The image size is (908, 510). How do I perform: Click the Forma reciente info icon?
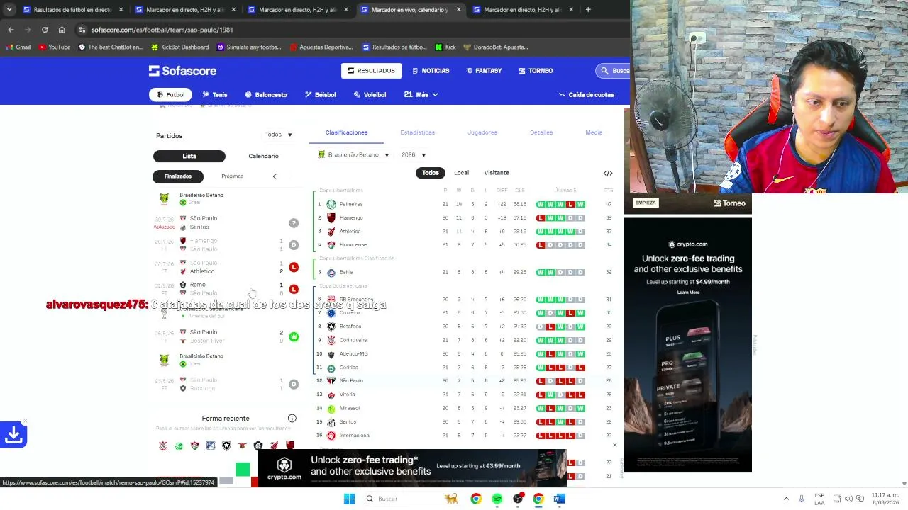click(x=292, y=419)
